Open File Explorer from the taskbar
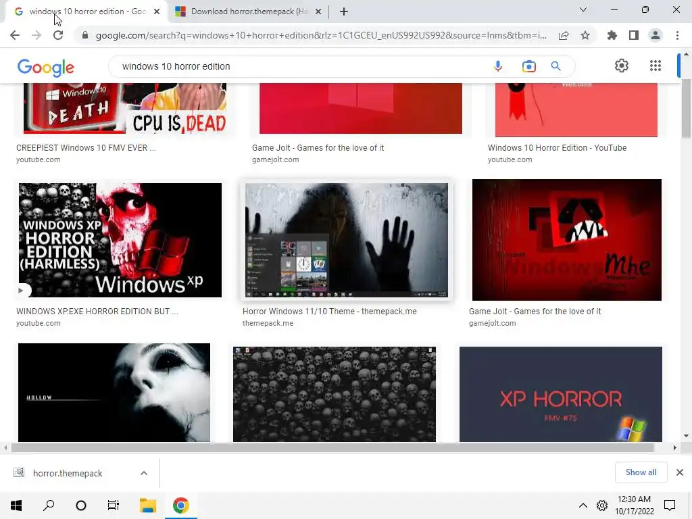Screen dimensions: 692x519 [x=148, y=505]
